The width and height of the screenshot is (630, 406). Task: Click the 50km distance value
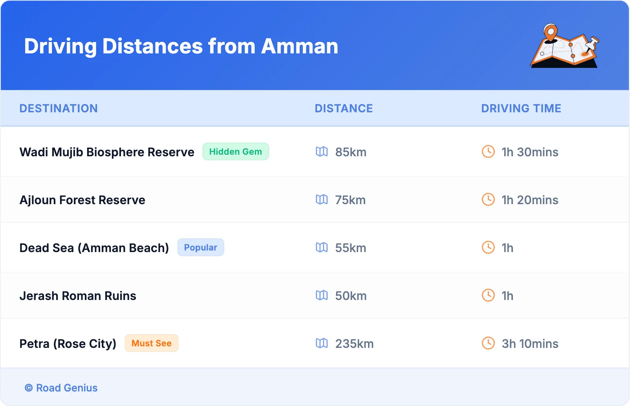pyautogui.click(x=351, y=296)
